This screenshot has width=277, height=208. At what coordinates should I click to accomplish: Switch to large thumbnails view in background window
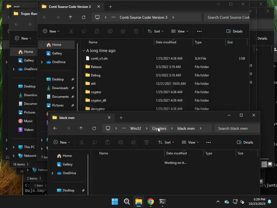270,164
